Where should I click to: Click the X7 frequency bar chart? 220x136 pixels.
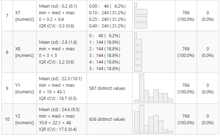pos(141,15)
